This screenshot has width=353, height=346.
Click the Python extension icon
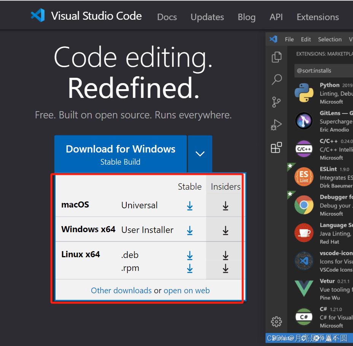304,92
